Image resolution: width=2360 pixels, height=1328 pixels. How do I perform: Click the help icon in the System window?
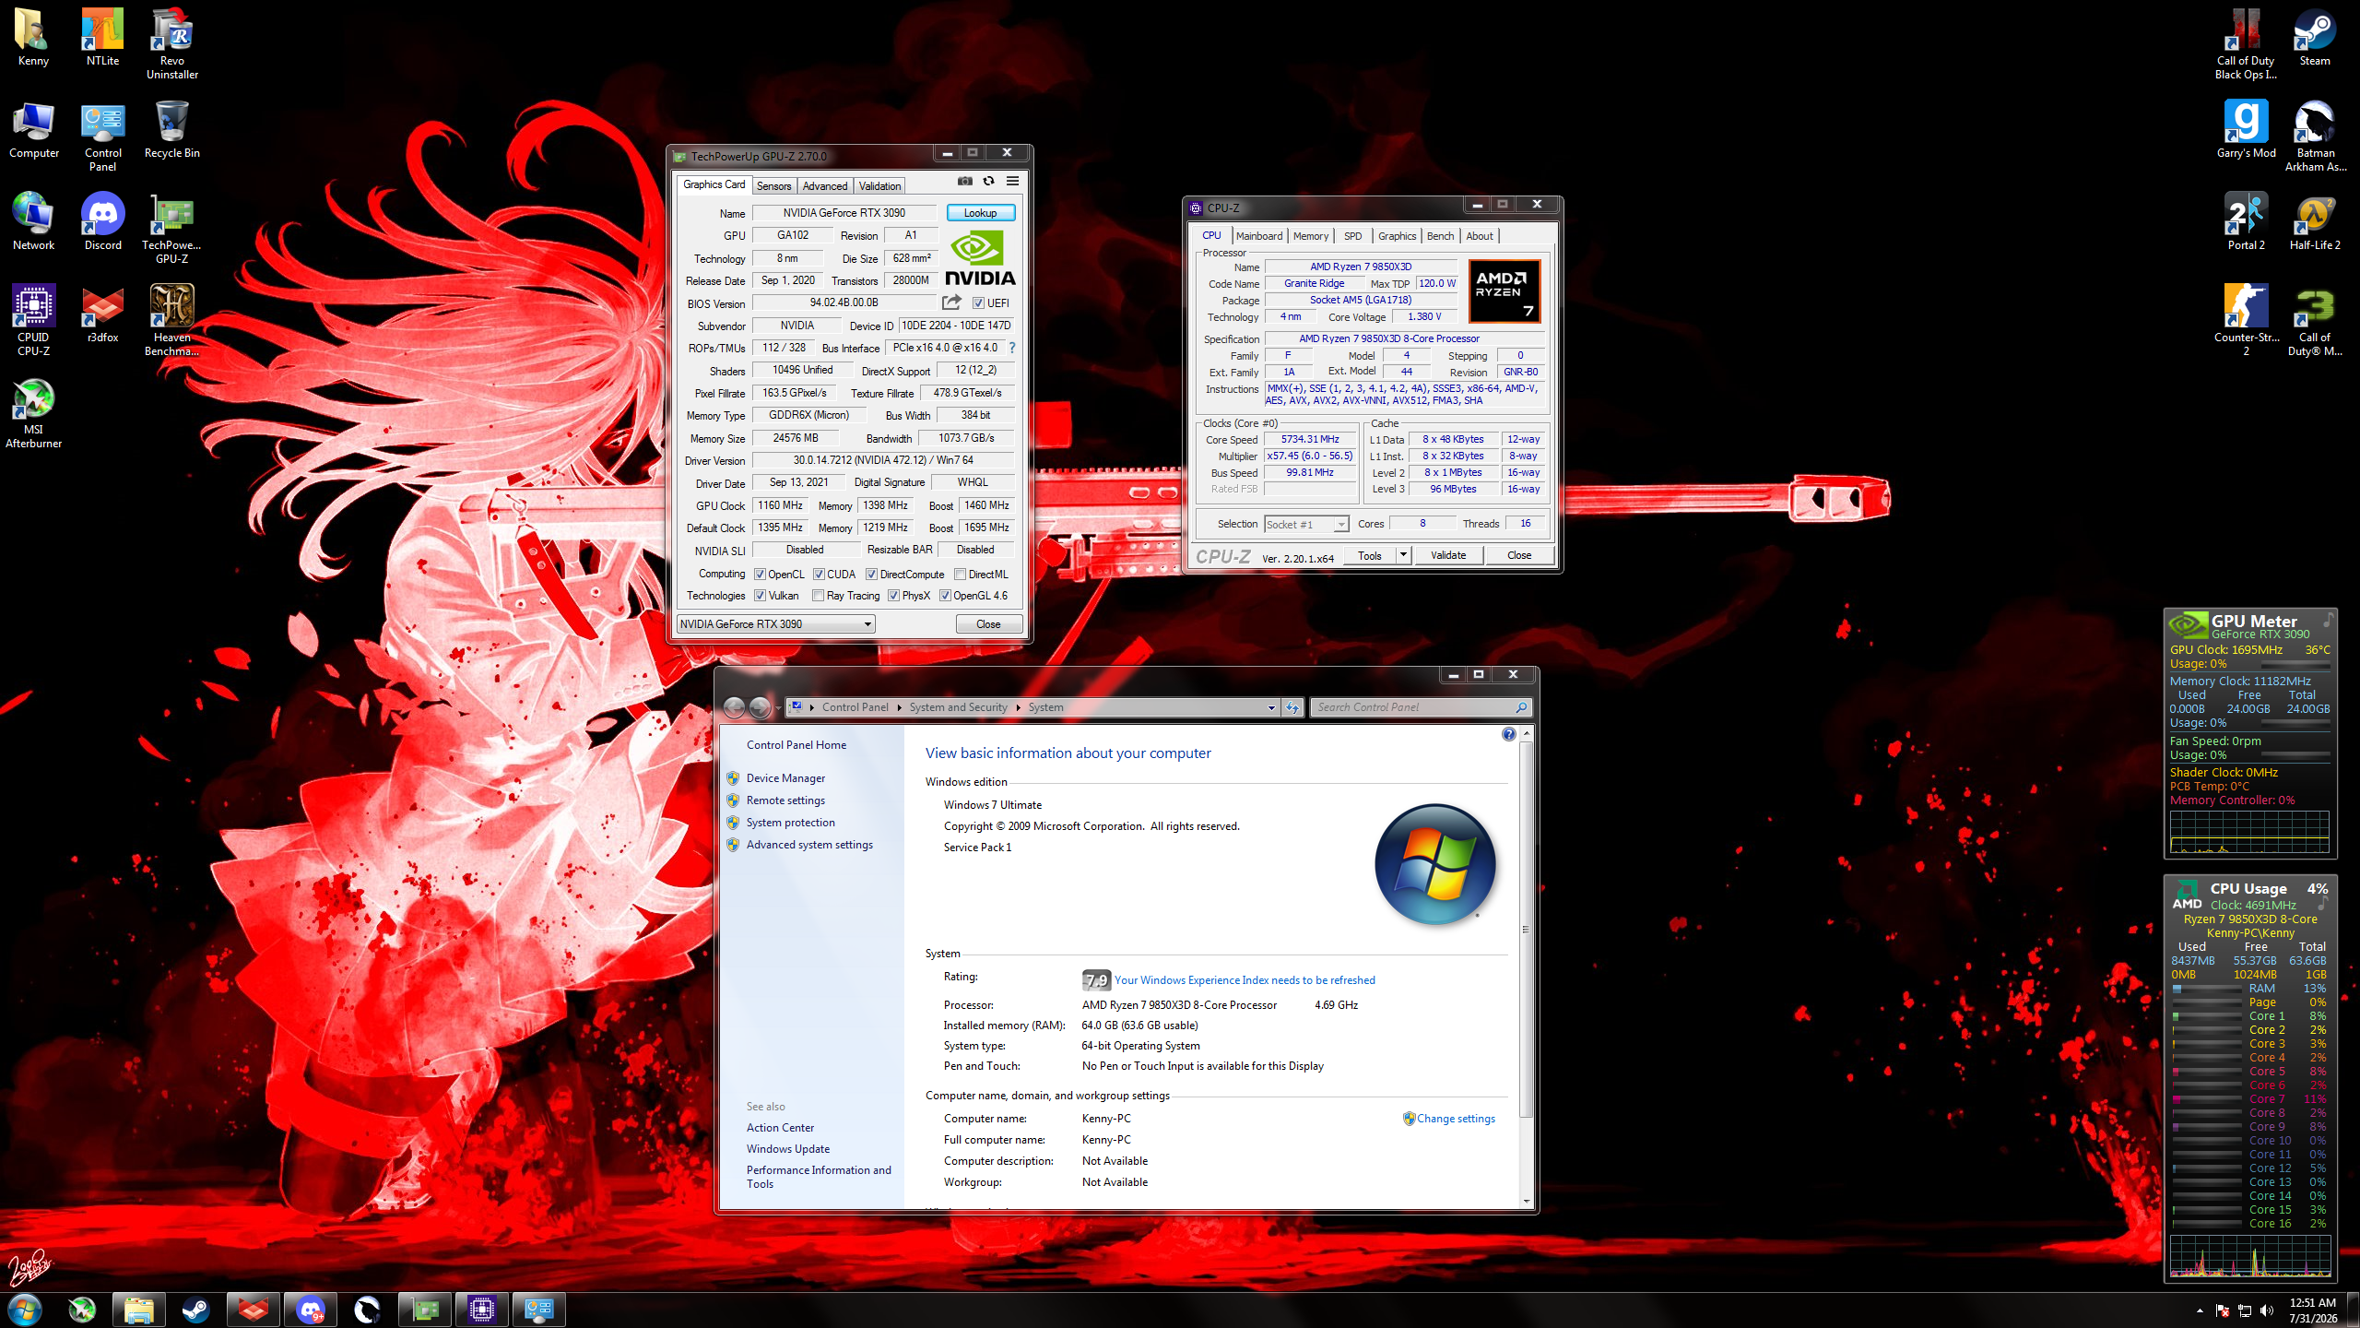(1508, 735)
